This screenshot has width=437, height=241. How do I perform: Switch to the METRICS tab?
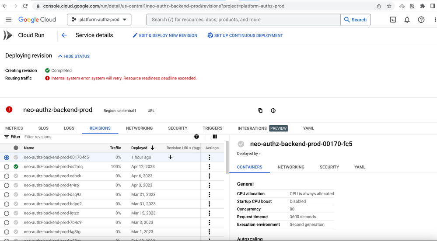click(x=14, y=128)
